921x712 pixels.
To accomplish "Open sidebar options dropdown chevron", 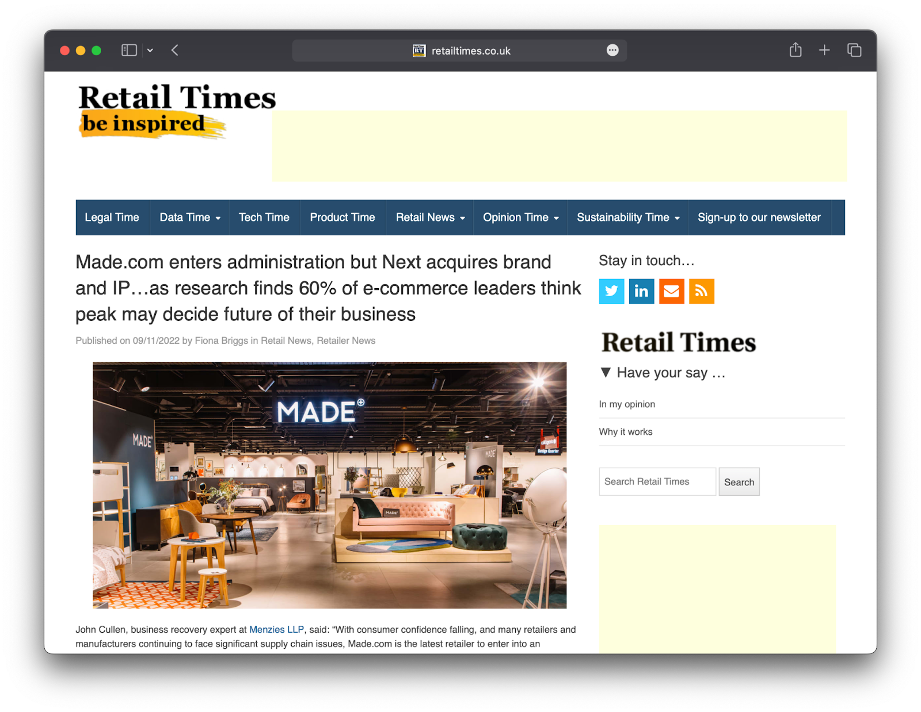I will click(x=150, y=50).
